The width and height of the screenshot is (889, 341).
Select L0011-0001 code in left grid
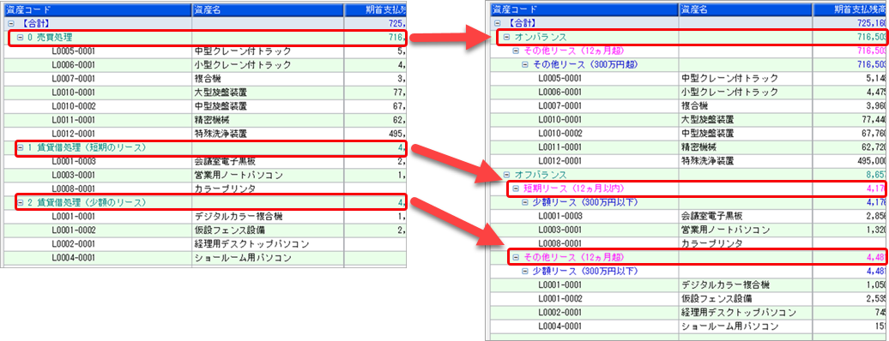click(73, 120)
